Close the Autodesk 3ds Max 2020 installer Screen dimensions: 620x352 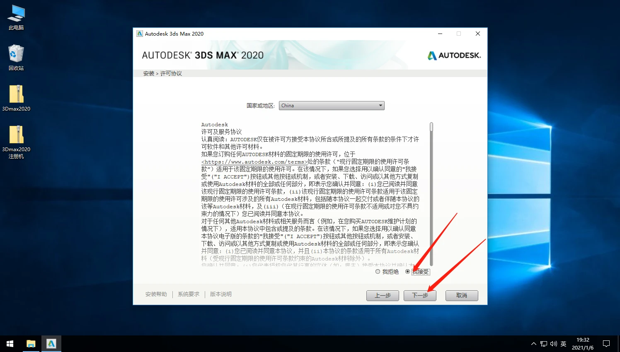click(x=478, y=34)
